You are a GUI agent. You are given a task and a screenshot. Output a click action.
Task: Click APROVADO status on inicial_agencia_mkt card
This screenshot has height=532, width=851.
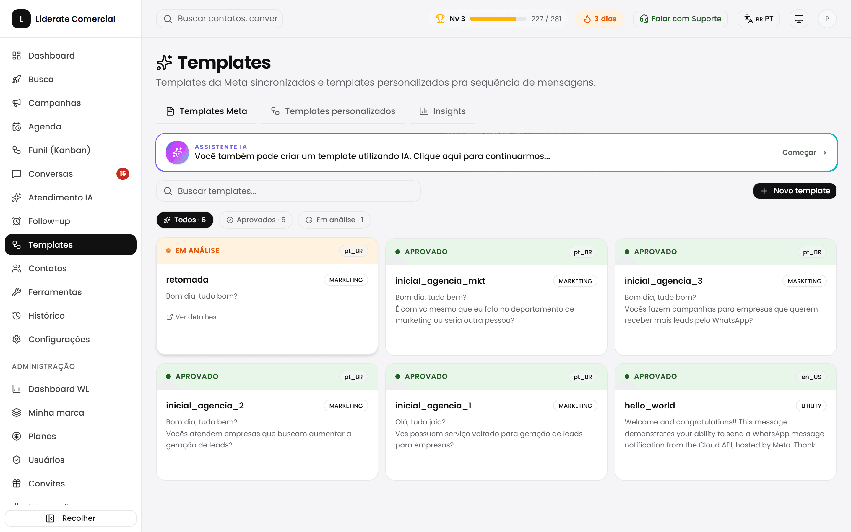(x=422, y=252)
